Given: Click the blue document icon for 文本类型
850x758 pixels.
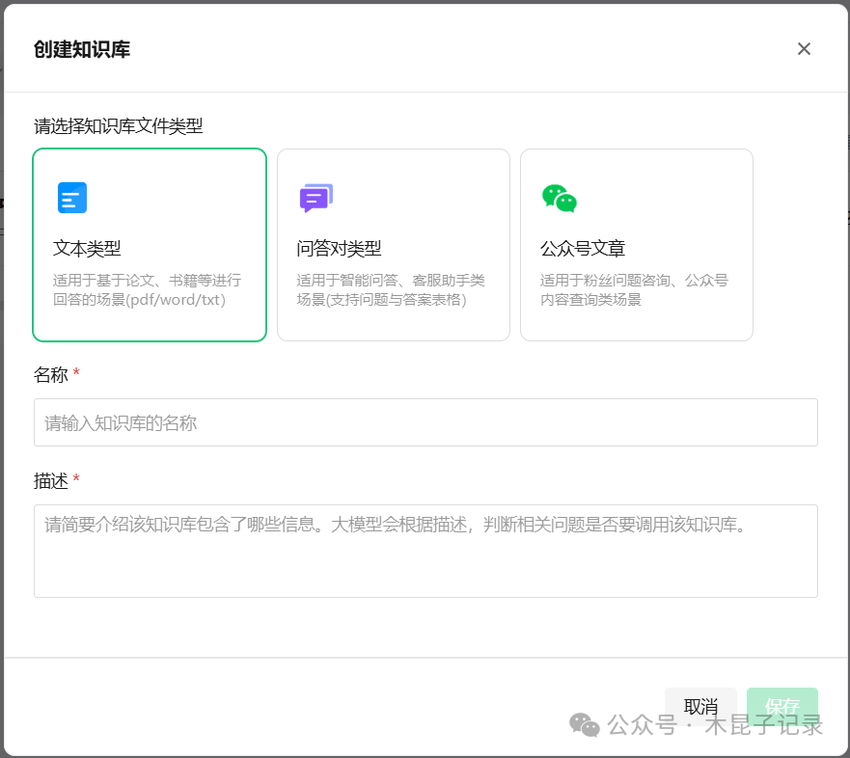Looking at the screenshot, I should click(71, 197).
